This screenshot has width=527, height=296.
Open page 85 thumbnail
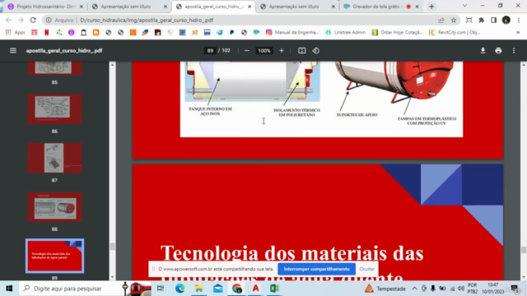tap(54, 68)
